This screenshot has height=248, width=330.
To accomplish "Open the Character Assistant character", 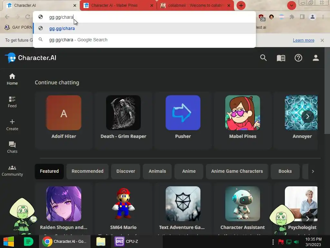I will click(x=243, y=208).
